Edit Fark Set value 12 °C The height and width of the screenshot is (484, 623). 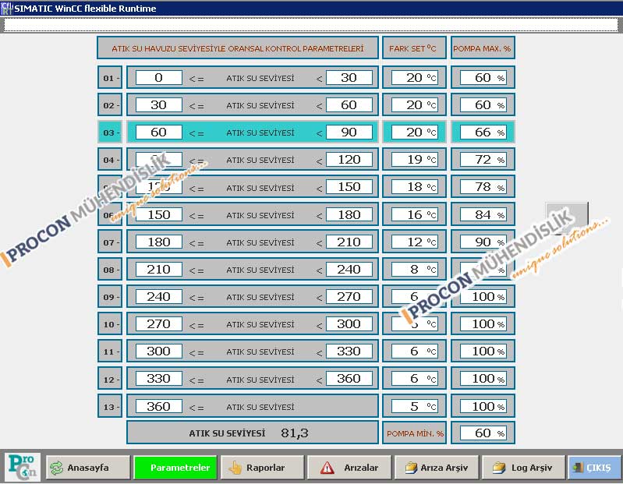pos(414,242)
